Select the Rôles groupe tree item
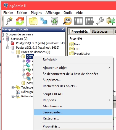 27,92
